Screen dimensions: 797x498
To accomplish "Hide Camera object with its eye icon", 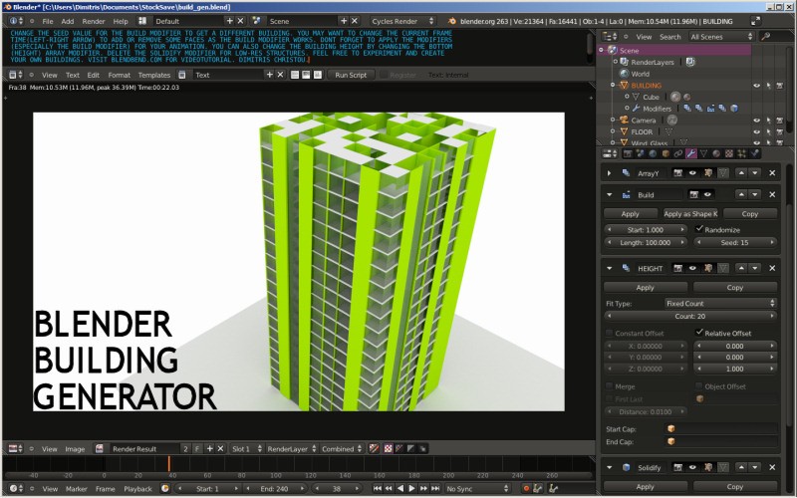I will pos(756,121).
